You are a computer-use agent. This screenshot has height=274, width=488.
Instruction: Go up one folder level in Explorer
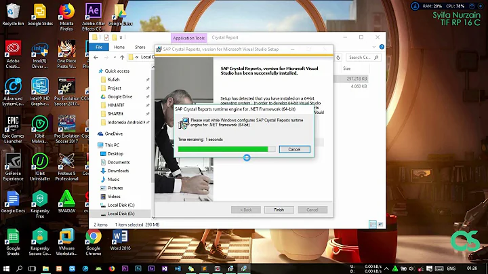click(122, 57)
